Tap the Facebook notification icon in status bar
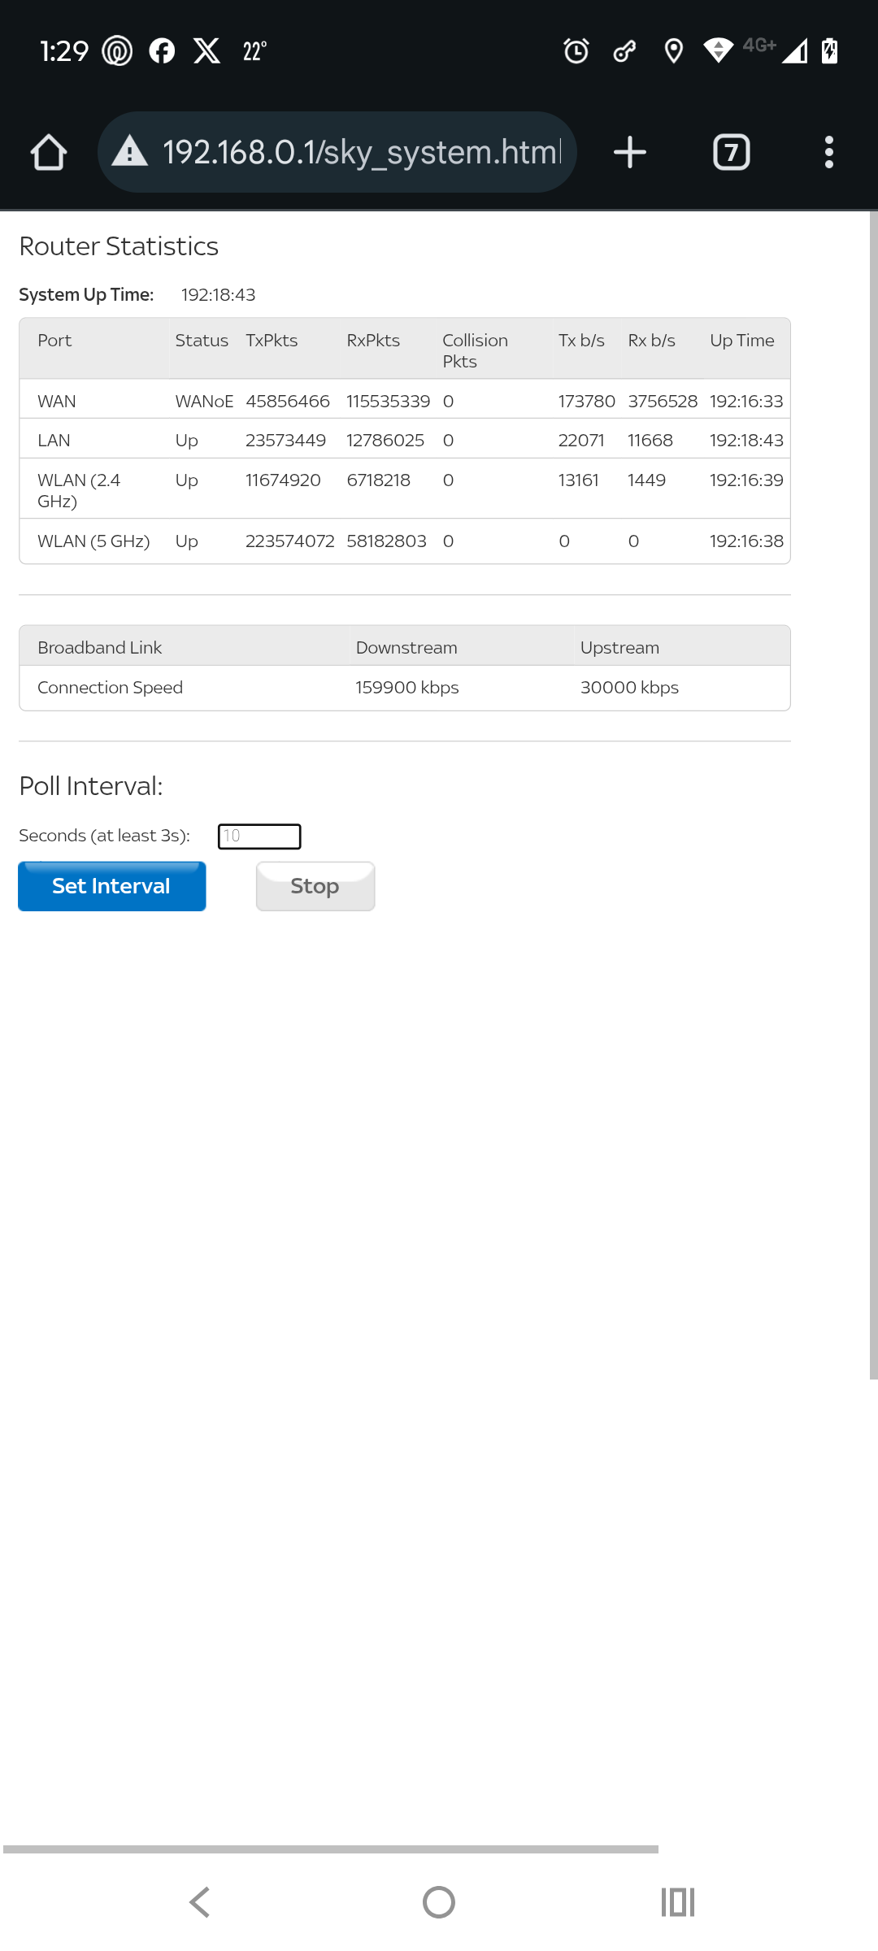The image size is (878, 1951). click(x=162, y=51)
